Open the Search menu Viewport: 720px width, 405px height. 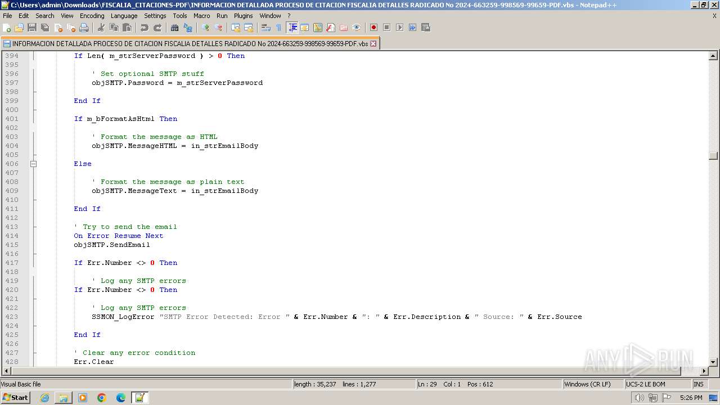point(45,16)
